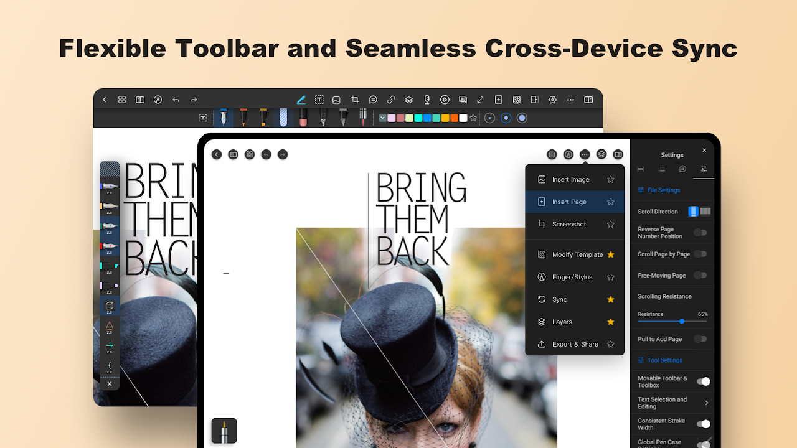Open the settings gear in the toolbar
Viewport: 797px width, 448px height.
point(552,100)
